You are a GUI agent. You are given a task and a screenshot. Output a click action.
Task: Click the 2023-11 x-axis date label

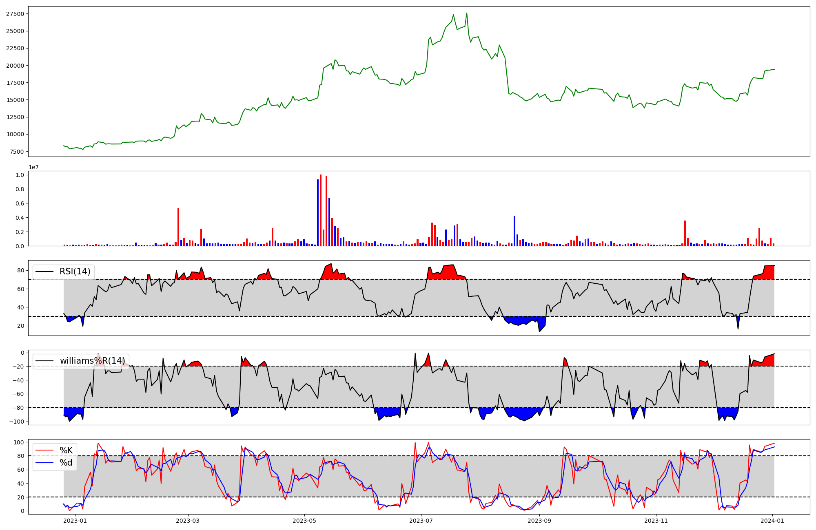coord(656,521)
